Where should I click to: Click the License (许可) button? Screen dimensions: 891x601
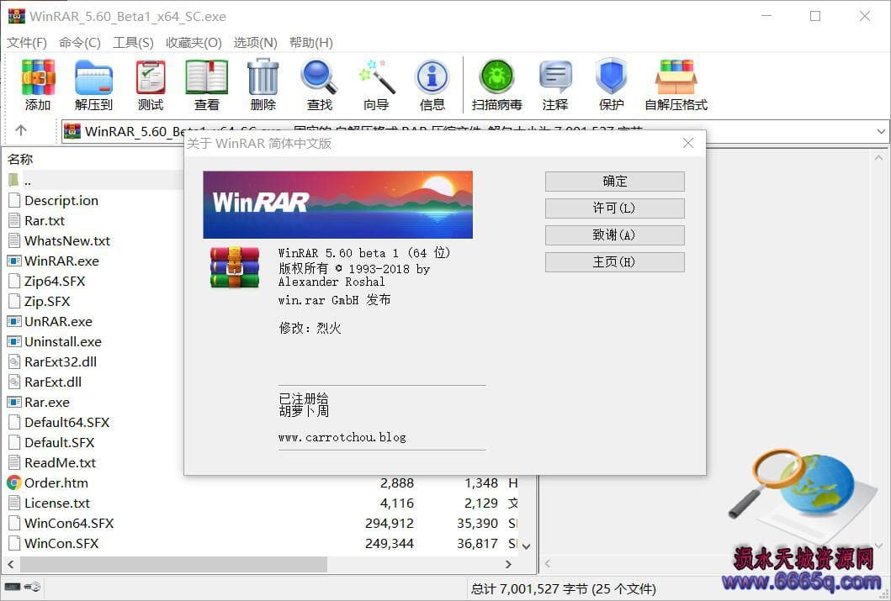point(615,208)
